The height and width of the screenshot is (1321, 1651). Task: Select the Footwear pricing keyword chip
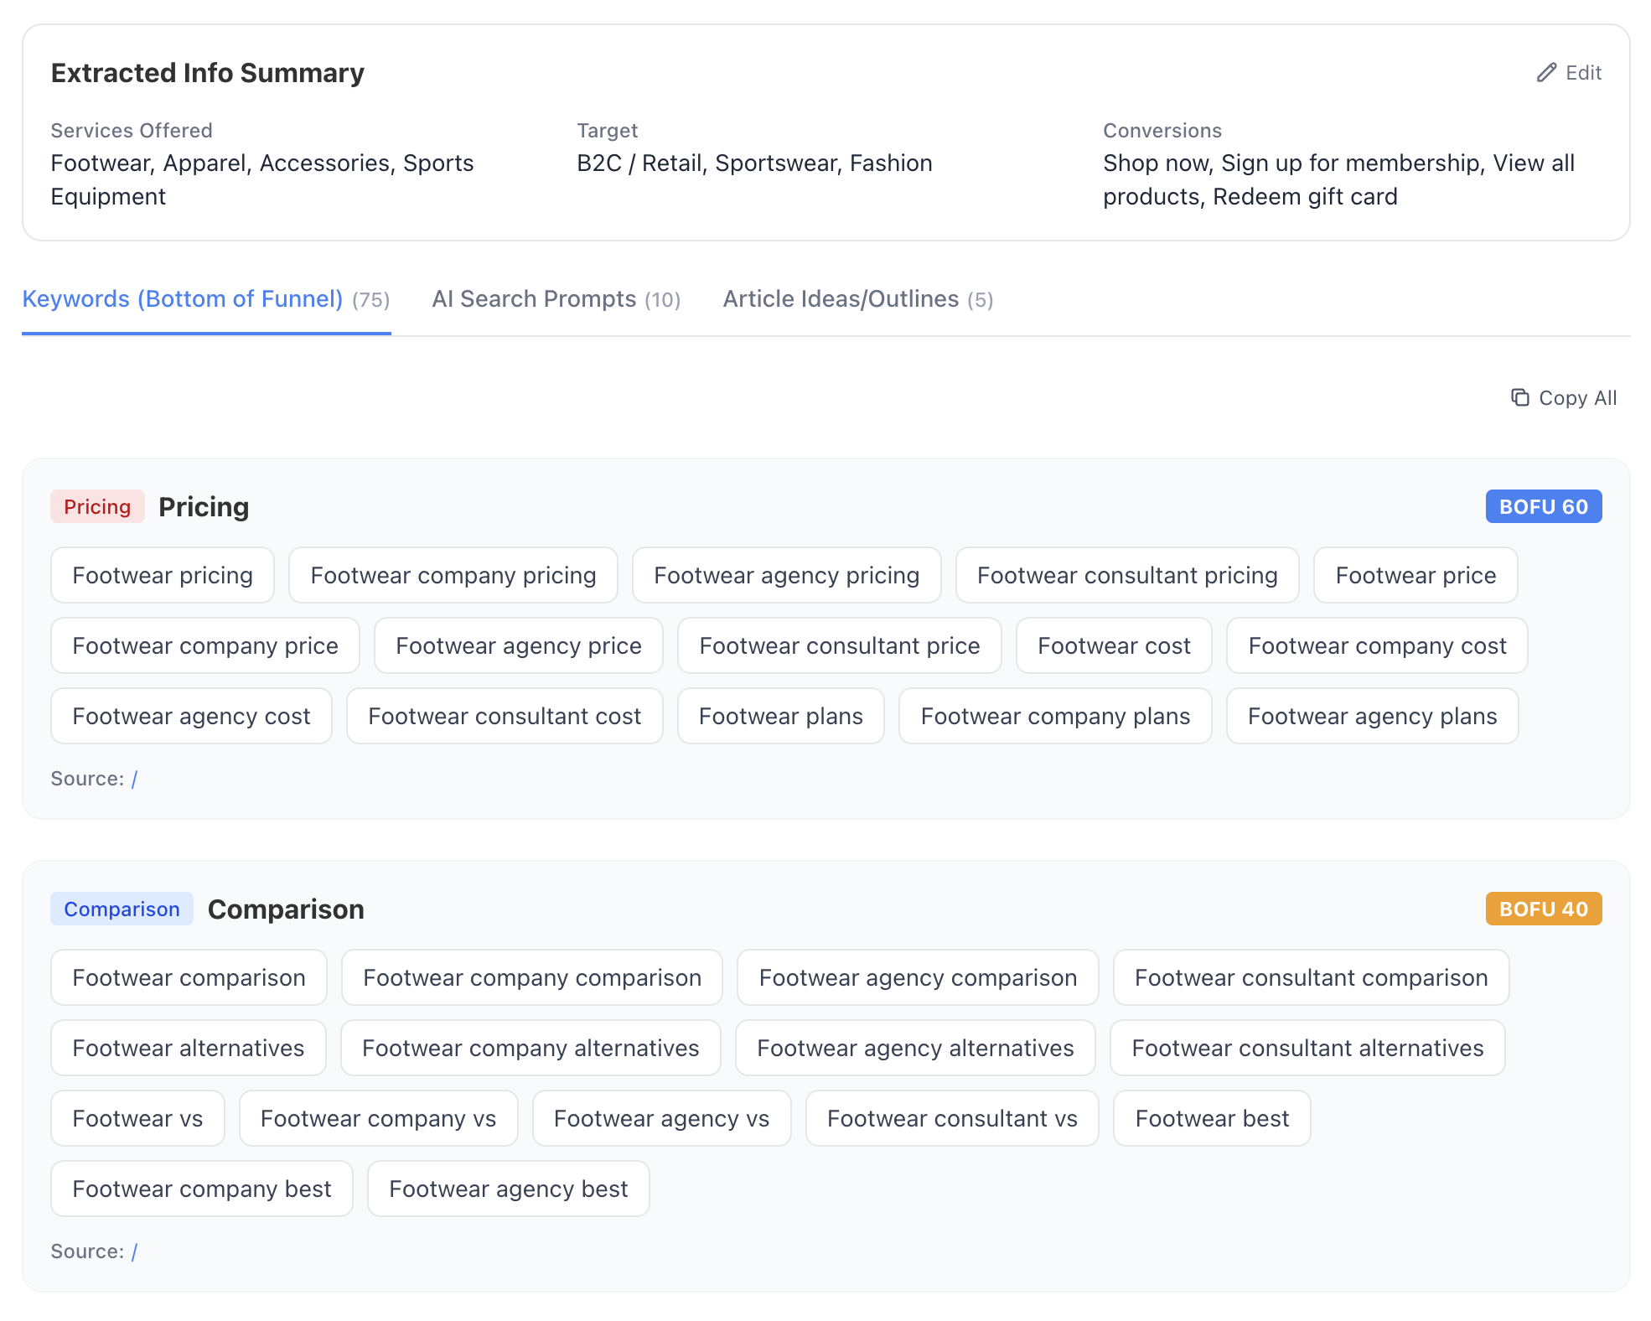pos(162,575)
